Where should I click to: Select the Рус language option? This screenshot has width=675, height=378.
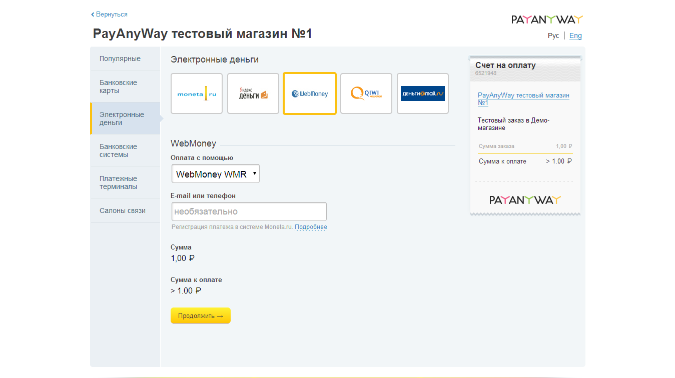coord(553,35)
